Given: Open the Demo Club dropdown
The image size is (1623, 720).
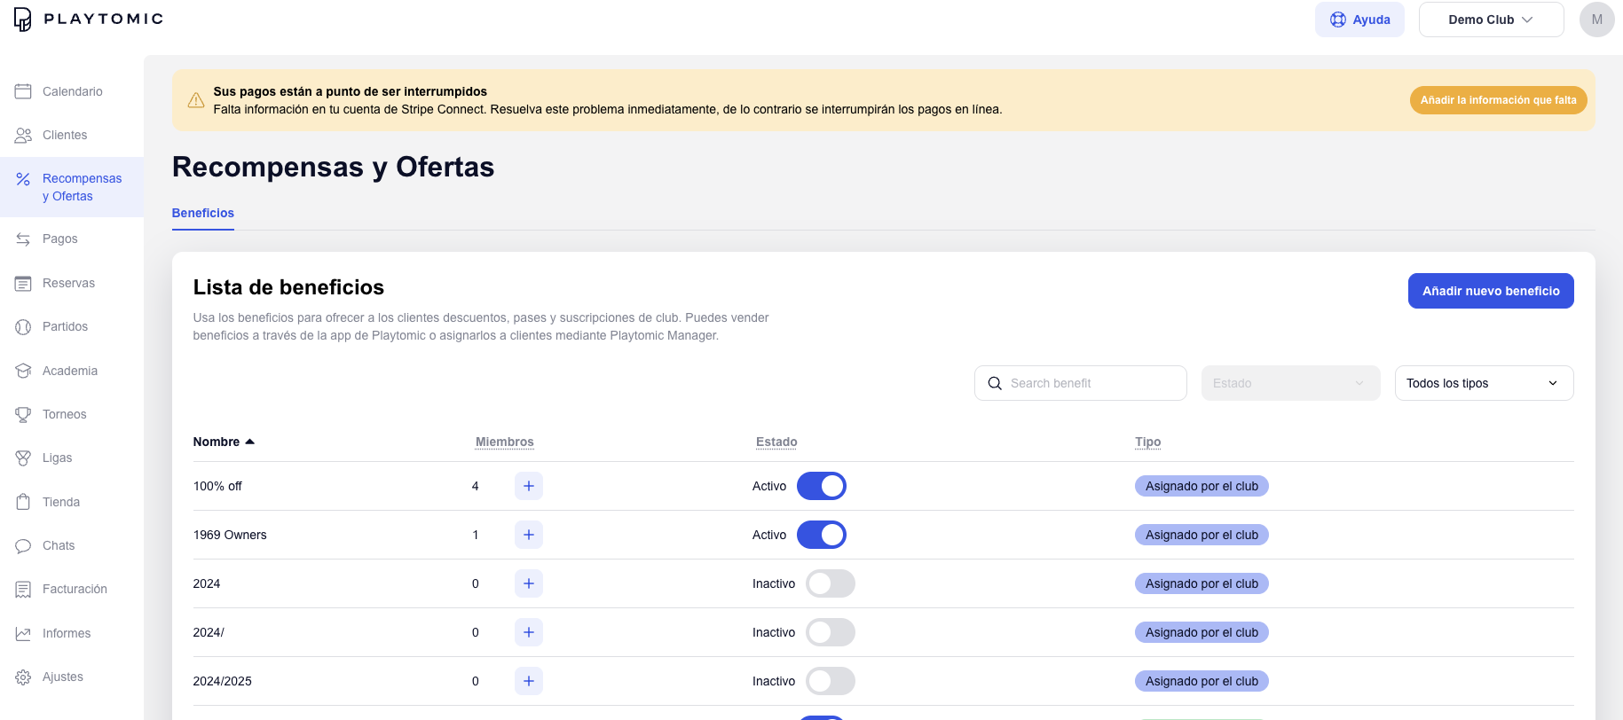Looking at the screenshot, I should tap(1491, 20).
